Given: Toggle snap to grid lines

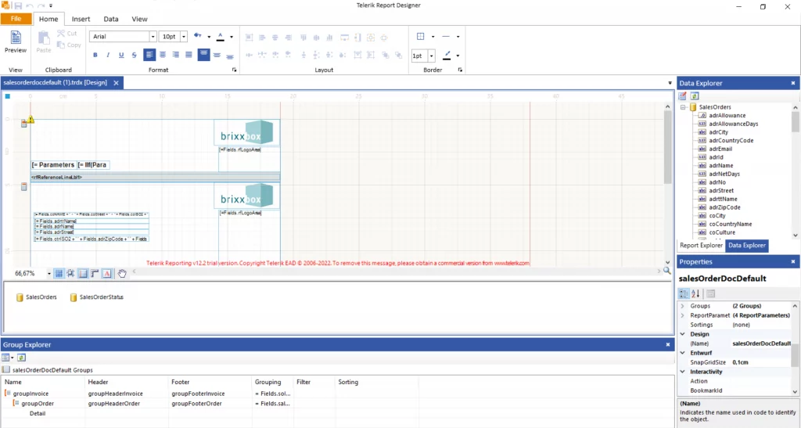Looking at the screenshot, I should tap(70, 274).
